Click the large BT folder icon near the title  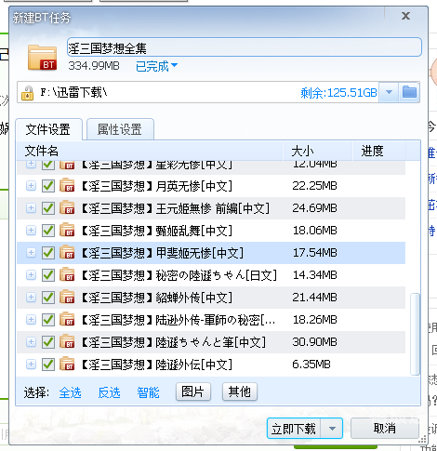(42, 58)
